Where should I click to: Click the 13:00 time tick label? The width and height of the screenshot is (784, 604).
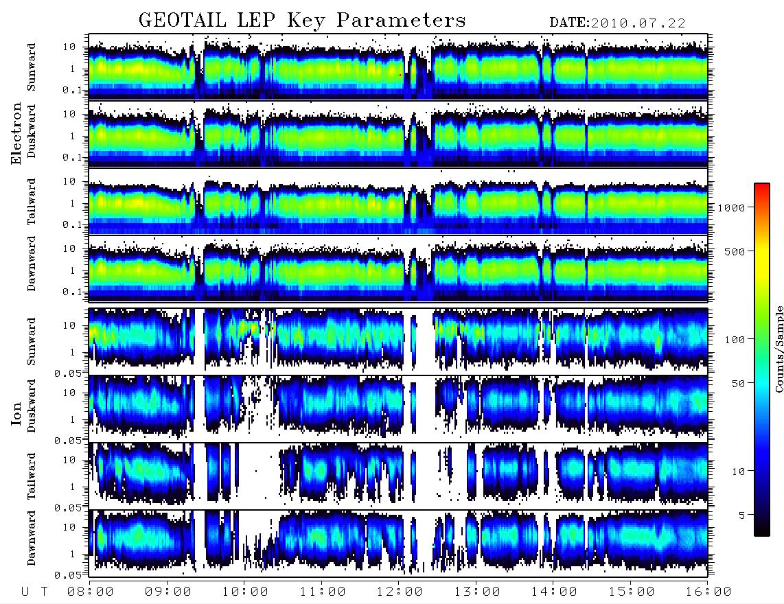(x=477, y=592)
